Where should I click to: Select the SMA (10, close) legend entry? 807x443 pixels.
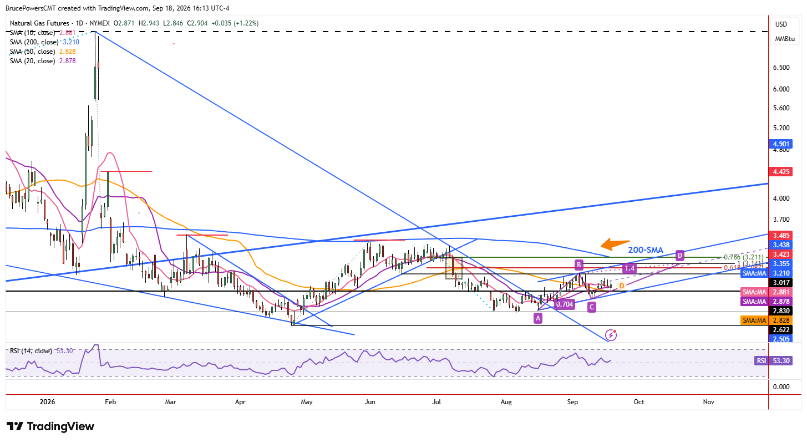(43, 33)
